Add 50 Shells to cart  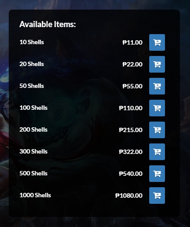tap(157, 86)
